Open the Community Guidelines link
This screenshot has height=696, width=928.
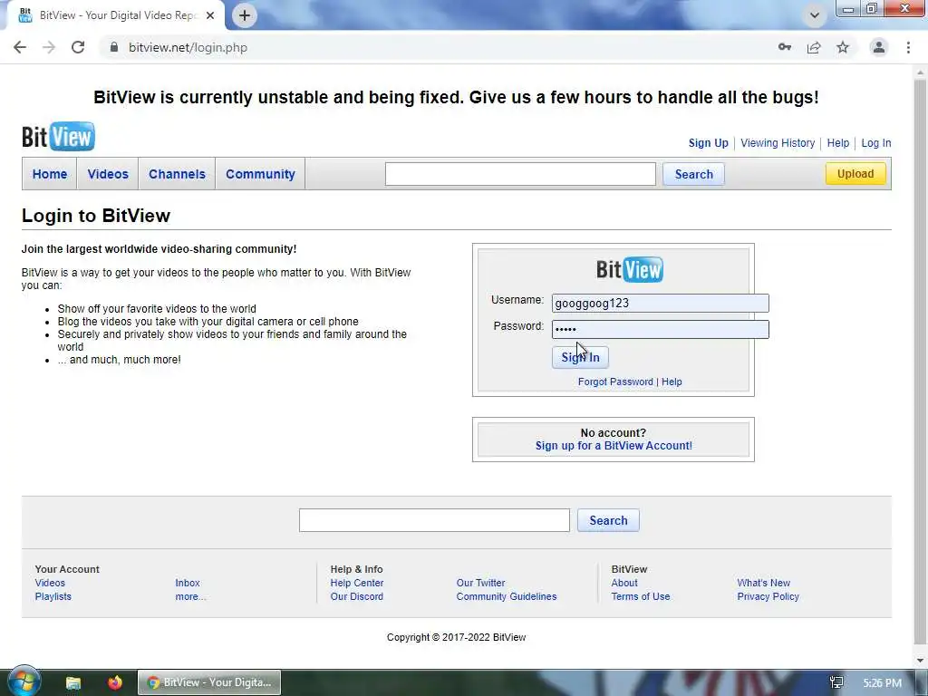coord(507,596)
